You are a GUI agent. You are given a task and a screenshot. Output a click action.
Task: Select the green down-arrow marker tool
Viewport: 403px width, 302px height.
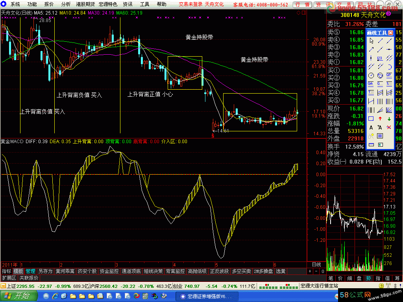(x=389, y=119)
